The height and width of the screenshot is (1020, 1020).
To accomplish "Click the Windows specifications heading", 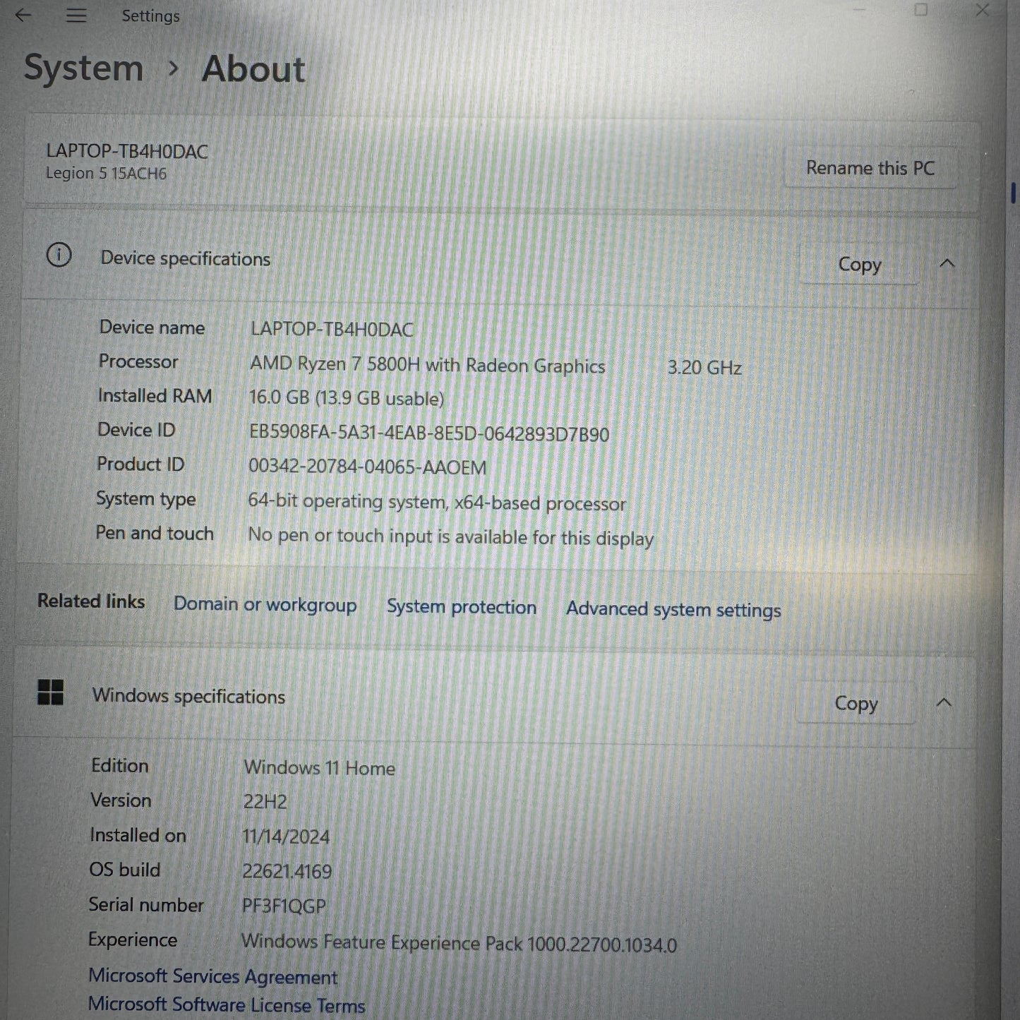I will point(188,696).
